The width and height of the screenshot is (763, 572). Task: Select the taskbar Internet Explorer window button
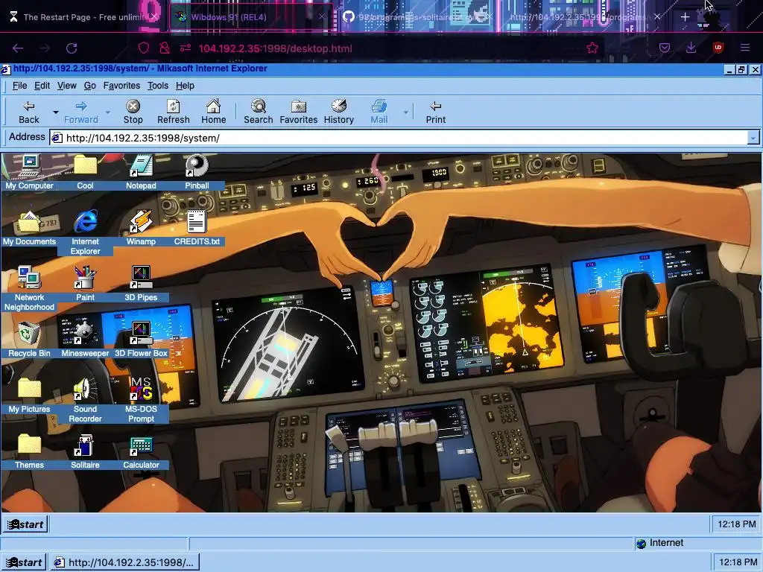124,562
